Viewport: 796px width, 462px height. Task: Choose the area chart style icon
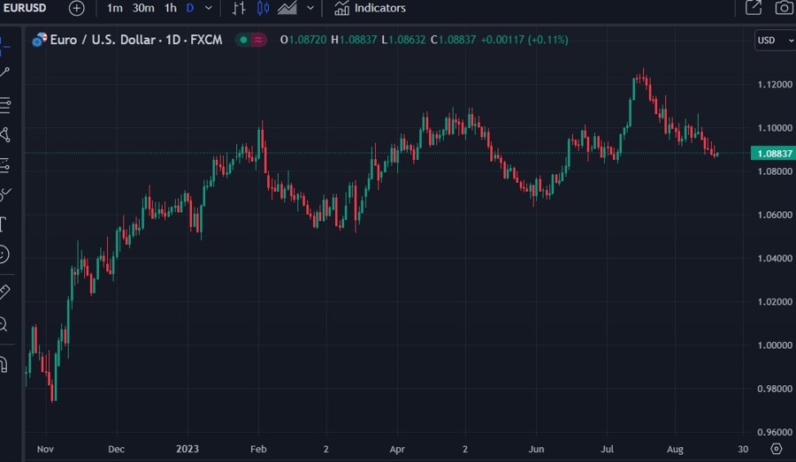(287, 8)
